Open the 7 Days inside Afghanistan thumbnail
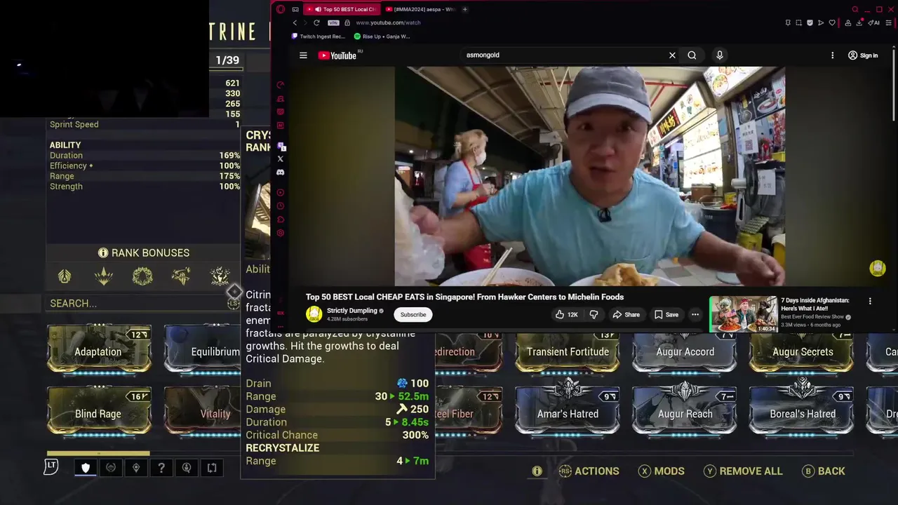Image resolution: width=898 pixels, height=505 pixels. pyautogui.click(x=743, y=314)
